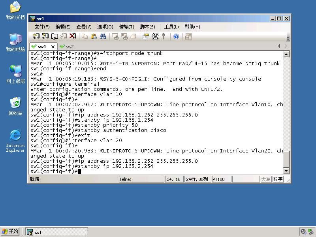Click next tab right arrow
The width and height of the screenshot is (316, 237).
click(x=286, y=46)
